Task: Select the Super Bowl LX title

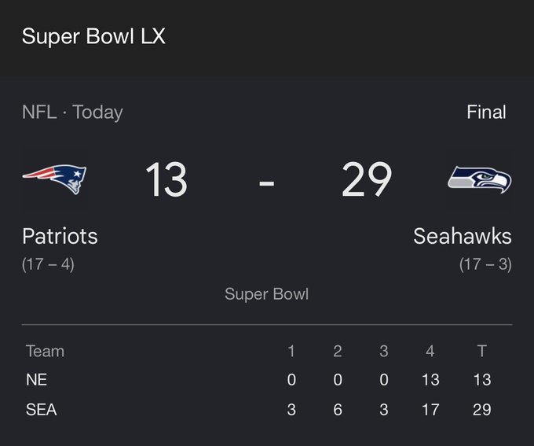Action: click(x=93, y=36)
